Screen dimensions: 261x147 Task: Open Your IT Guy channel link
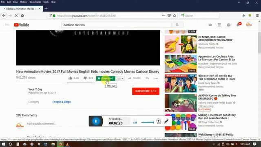point(35,89)
